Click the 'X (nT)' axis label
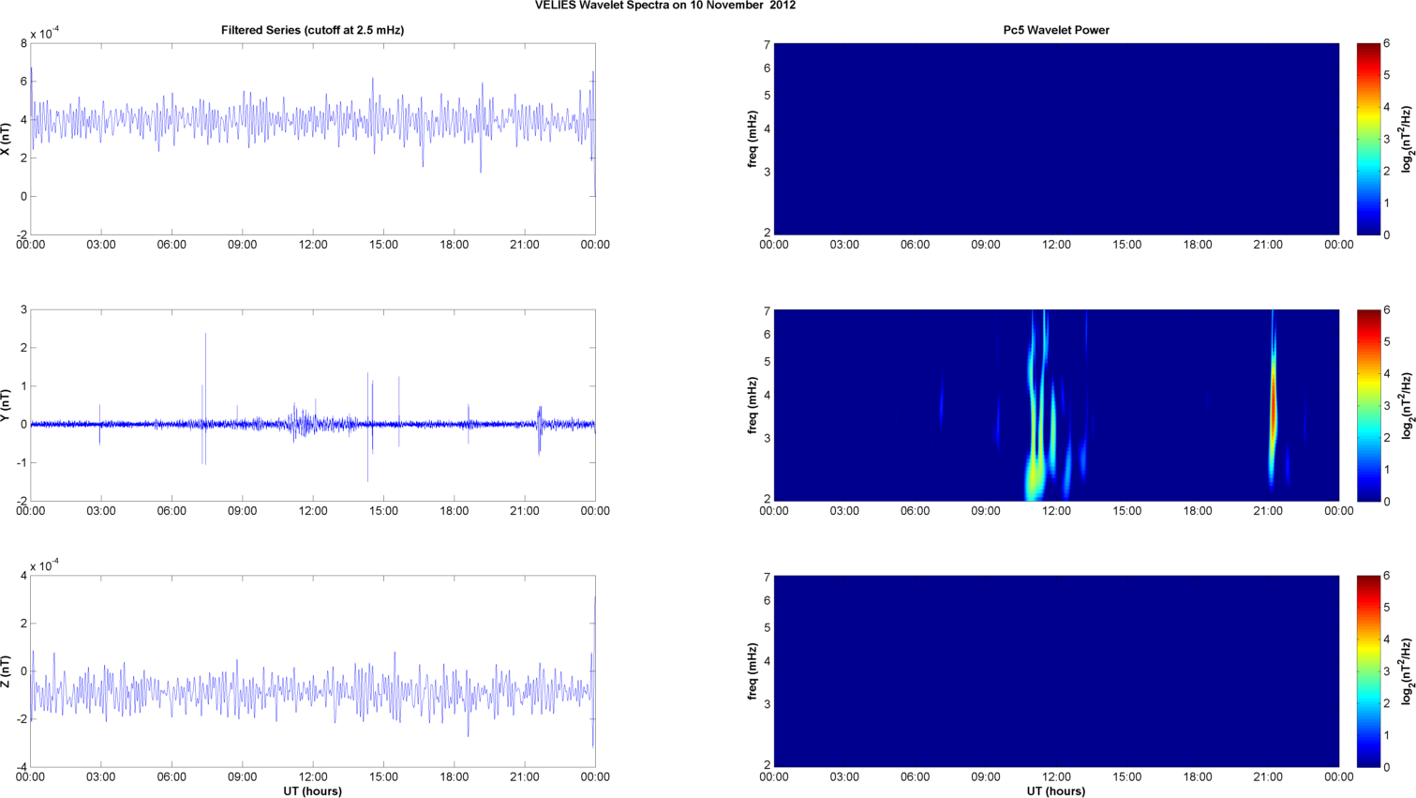The image size is (1416, 798). pyautogui.click(x=7, y=139)
